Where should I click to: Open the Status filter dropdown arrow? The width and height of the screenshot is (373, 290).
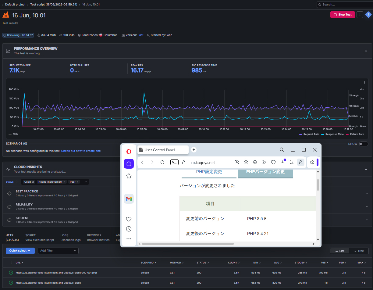point(86,182)
